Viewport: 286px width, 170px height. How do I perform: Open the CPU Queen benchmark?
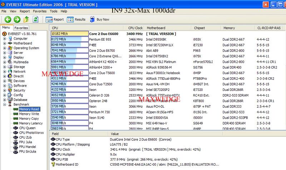(x=27, y=128)
